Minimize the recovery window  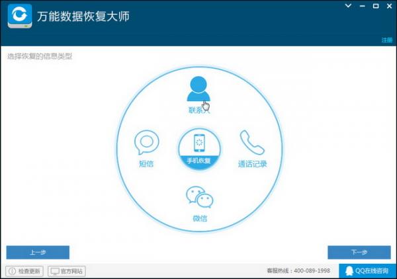point(363,6)
